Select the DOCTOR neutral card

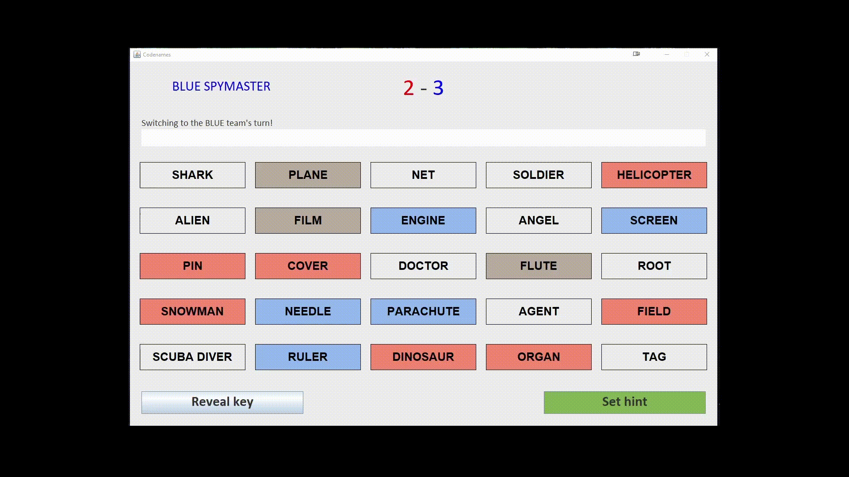423,265
